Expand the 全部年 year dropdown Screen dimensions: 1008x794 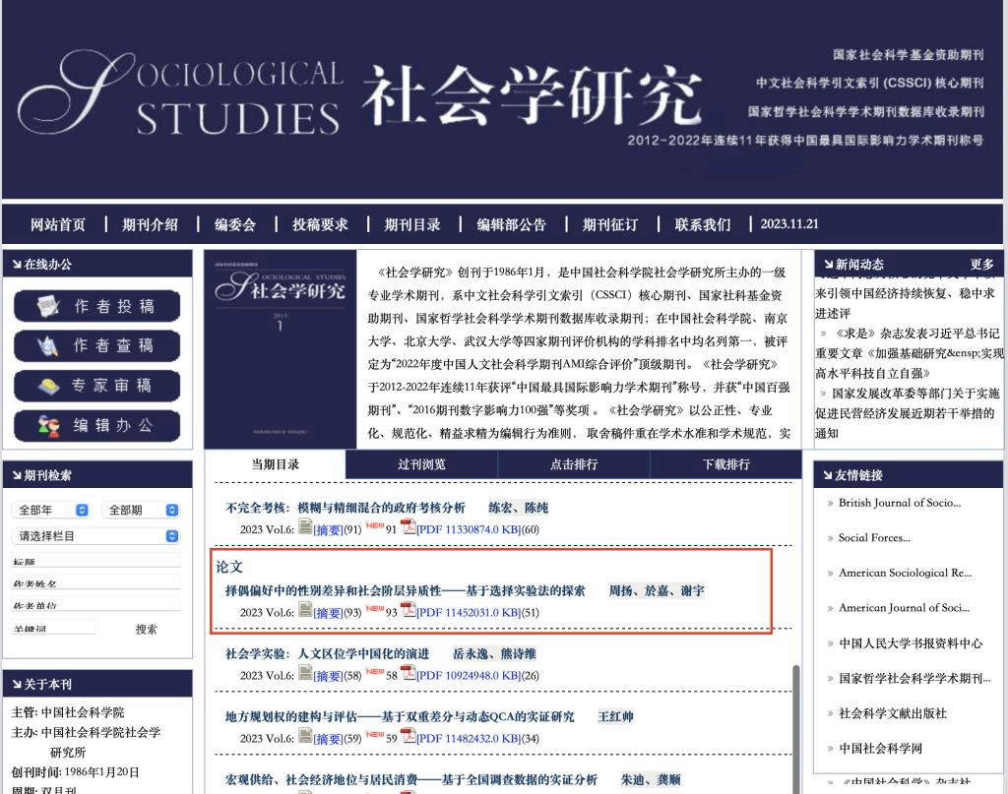tap(51, 510)
